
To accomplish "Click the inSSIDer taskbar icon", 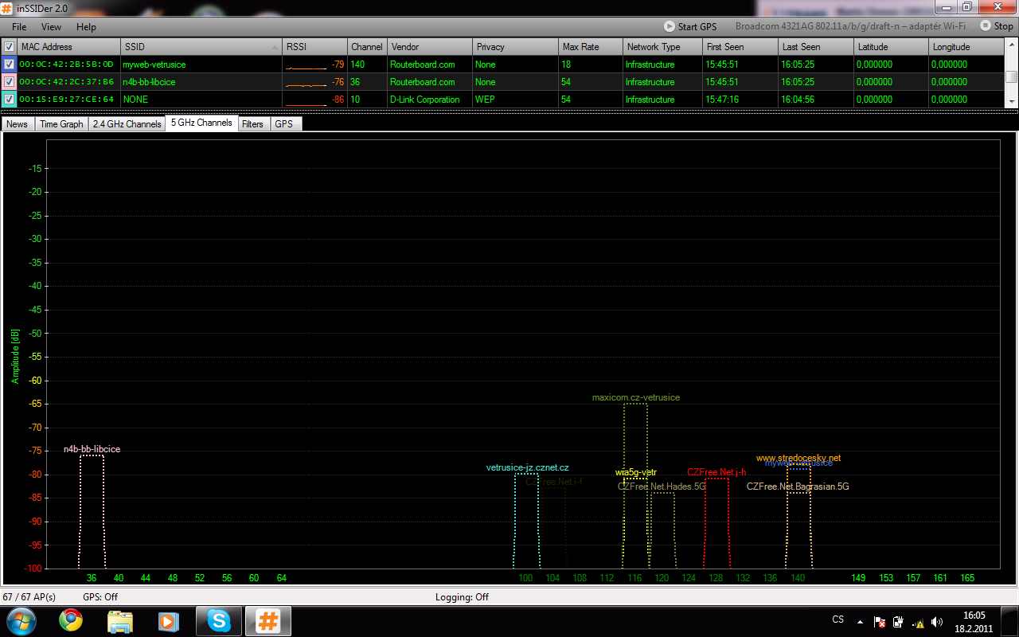I will coord(267,620).
